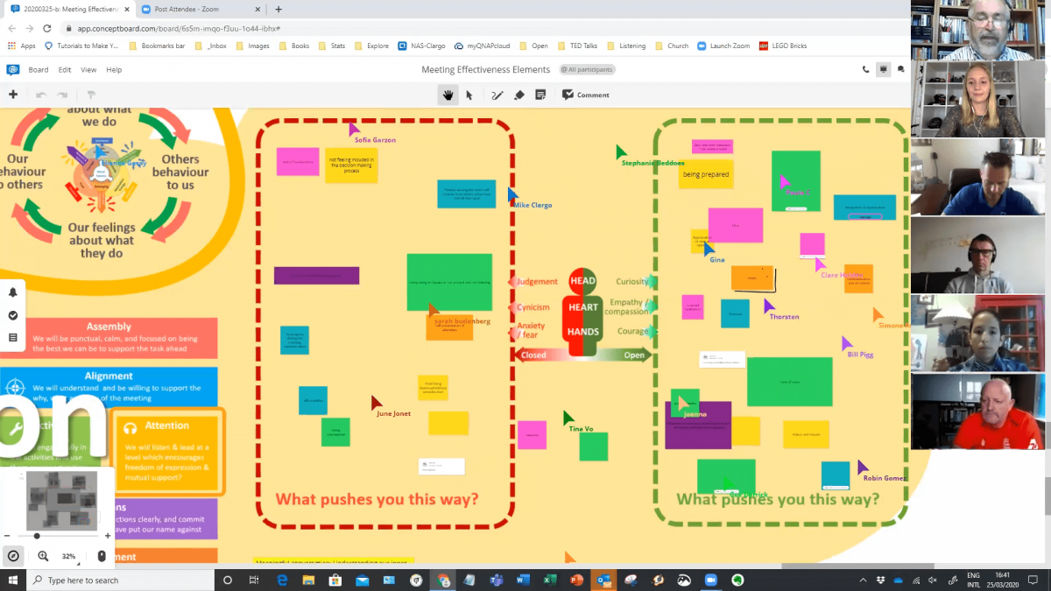This screenshot has height=591, width=1051.
Task: Open the Launch Zoom bookmark
Action: (x=723, y=46)
